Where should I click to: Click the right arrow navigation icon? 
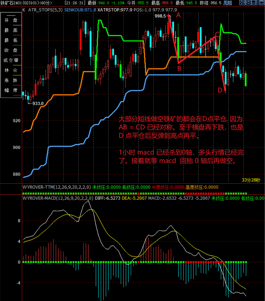[x=248, y=3]
